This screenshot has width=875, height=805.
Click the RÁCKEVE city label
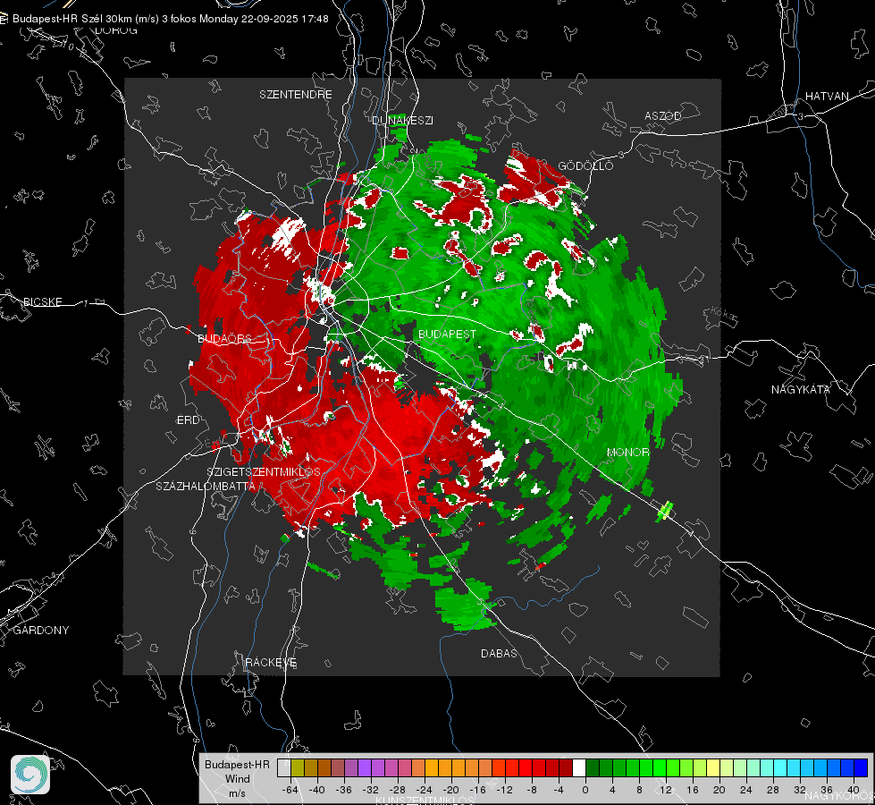coord(271,662)
